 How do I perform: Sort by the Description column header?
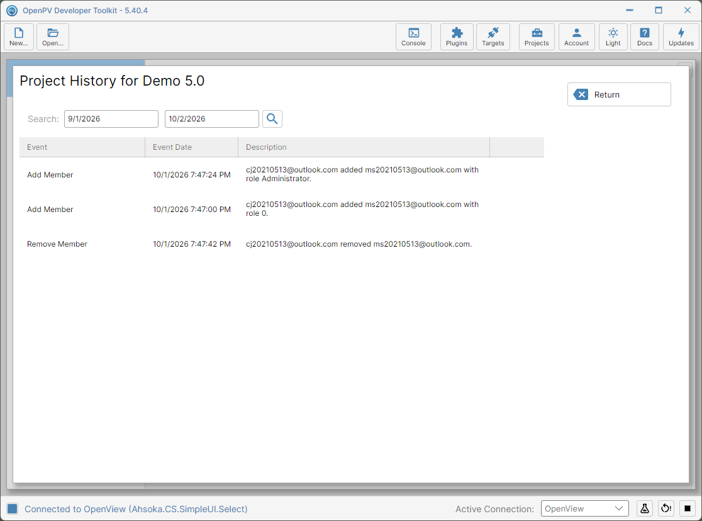364,147
